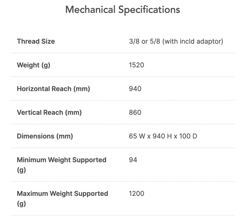Select the Thread Size row label
This screenshot has height=220, width=247.
pyautogui.click(x=36, y=41)
